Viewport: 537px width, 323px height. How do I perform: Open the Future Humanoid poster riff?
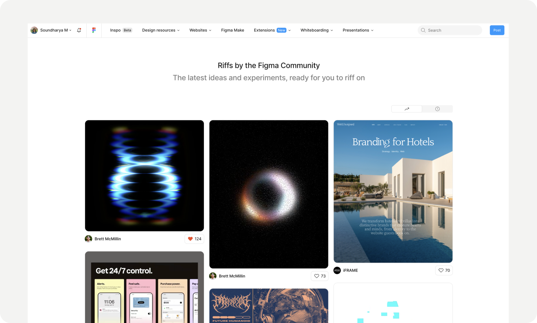(268, 306)
